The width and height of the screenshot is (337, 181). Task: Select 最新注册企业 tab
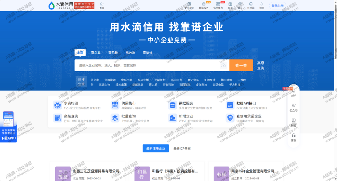(x=156, y=148)
